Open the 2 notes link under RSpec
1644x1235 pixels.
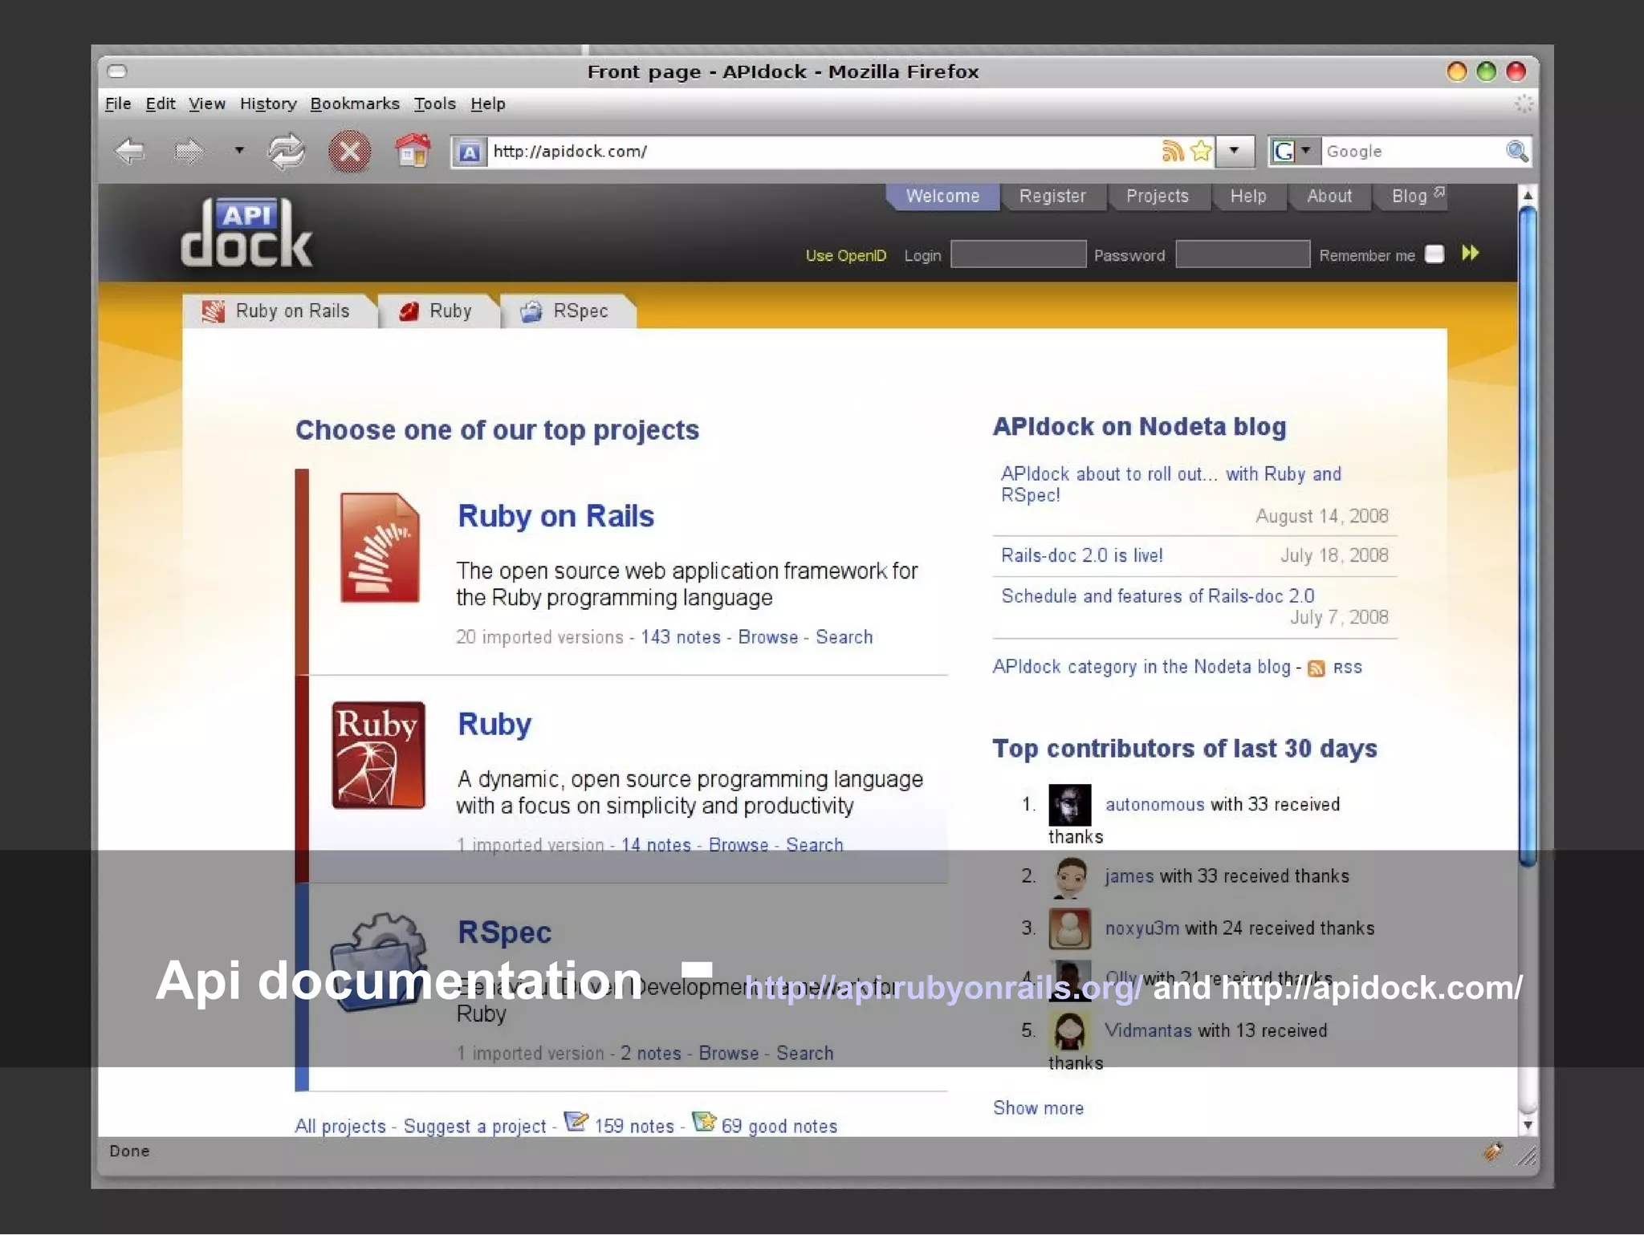[x=650, y=1054]
